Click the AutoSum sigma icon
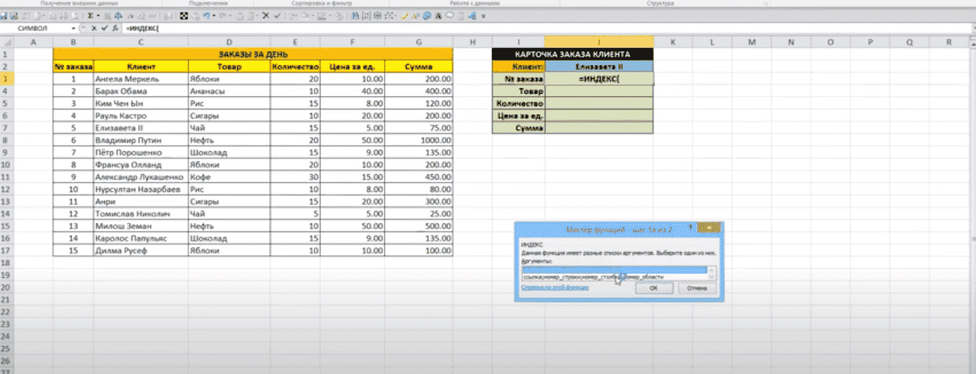The height and width of the screenshot is (374, 976). pos(90,15)
